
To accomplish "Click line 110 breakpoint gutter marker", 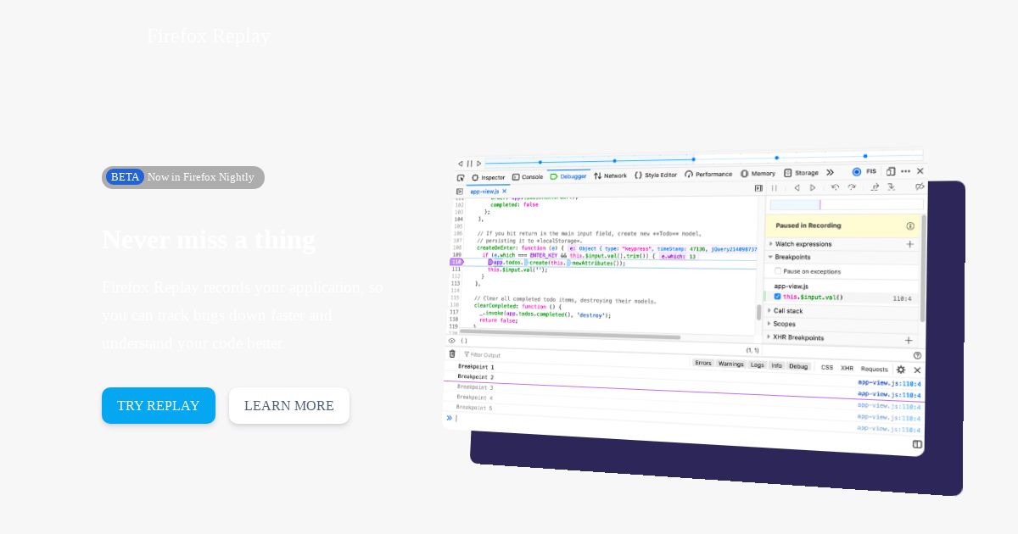I will (x=456, y=262).
